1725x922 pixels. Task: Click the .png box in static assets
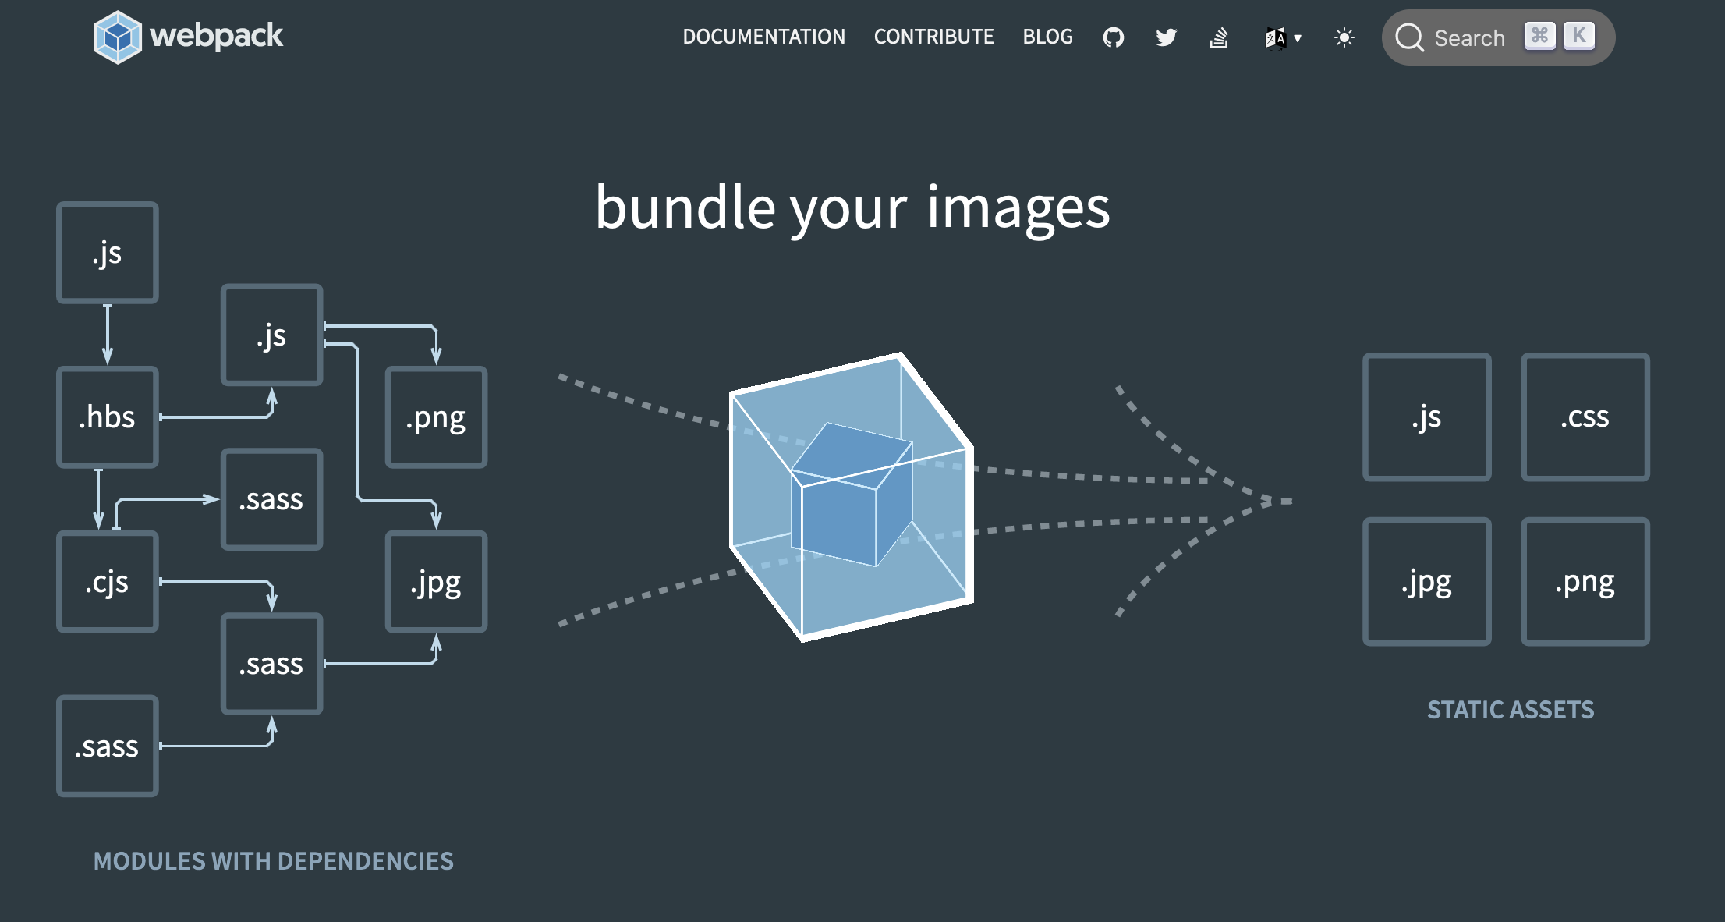(x=1585, y=582)
